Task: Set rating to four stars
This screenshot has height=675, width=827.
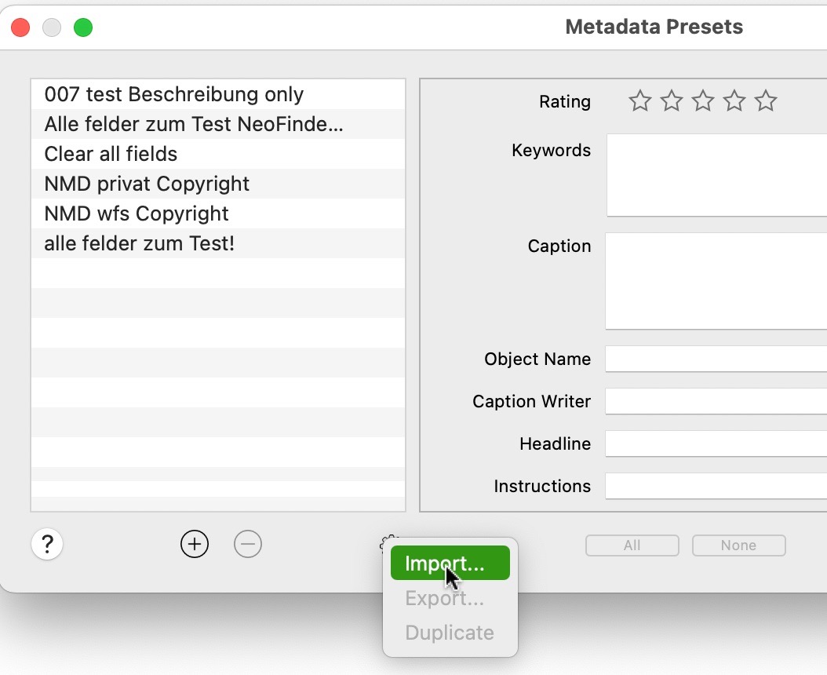Action: click(734, 100)
